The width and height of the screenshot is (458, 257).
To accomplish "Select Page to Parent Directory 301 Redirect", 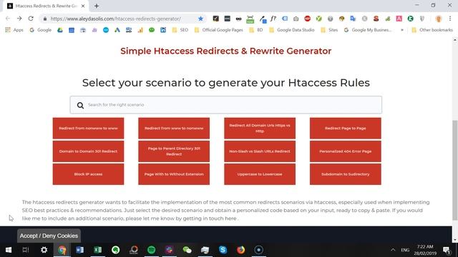I will click(x=174, y=151).
